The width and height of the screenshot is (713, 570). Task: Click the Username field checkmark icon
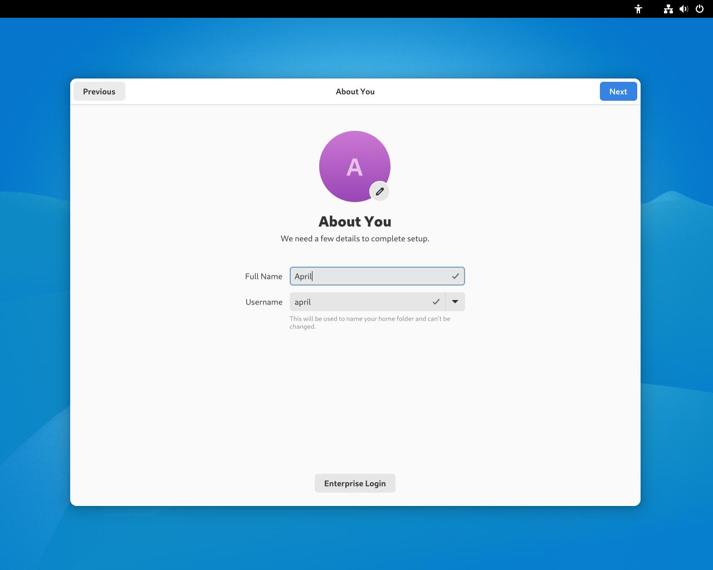(436, 302)
